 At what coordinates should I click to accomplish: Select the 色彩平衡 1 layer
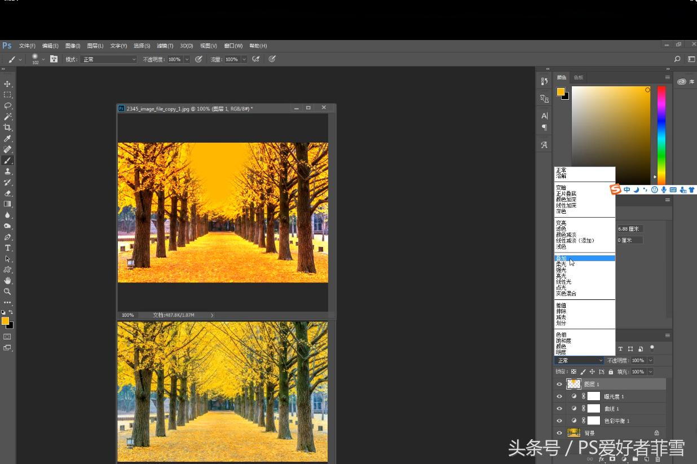click(616, 421)
